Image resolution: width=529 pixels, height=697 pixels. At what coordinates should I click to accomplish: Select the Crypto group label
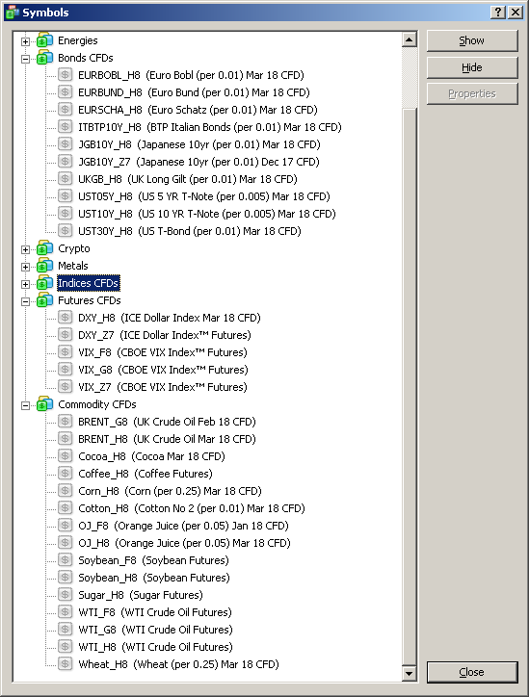74,248
